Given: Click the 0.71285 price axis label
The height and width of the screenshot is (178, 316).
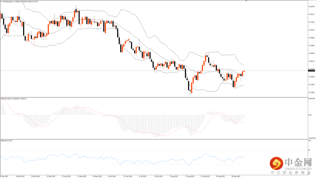Looking at the screenshot, I should click(x=312, y=93).
